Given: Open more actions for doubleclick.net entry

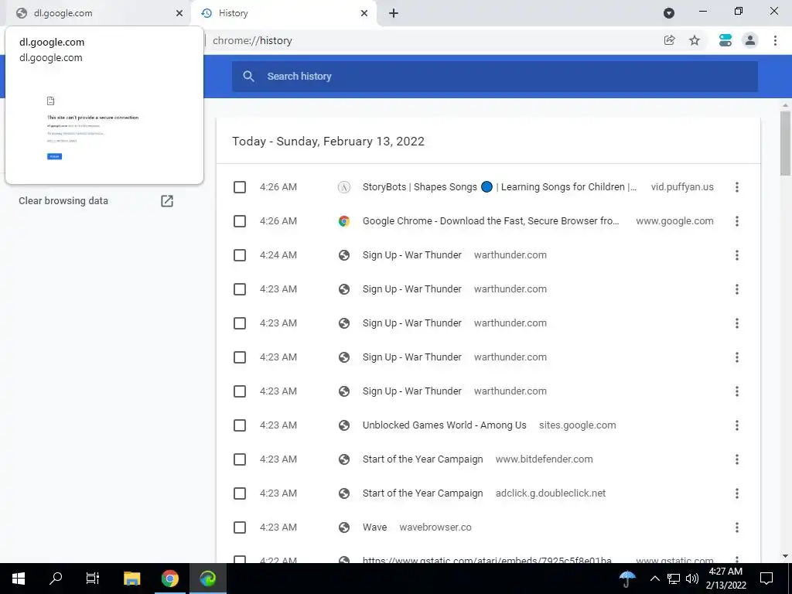Looking at the screenshot, I should (737, 493).
